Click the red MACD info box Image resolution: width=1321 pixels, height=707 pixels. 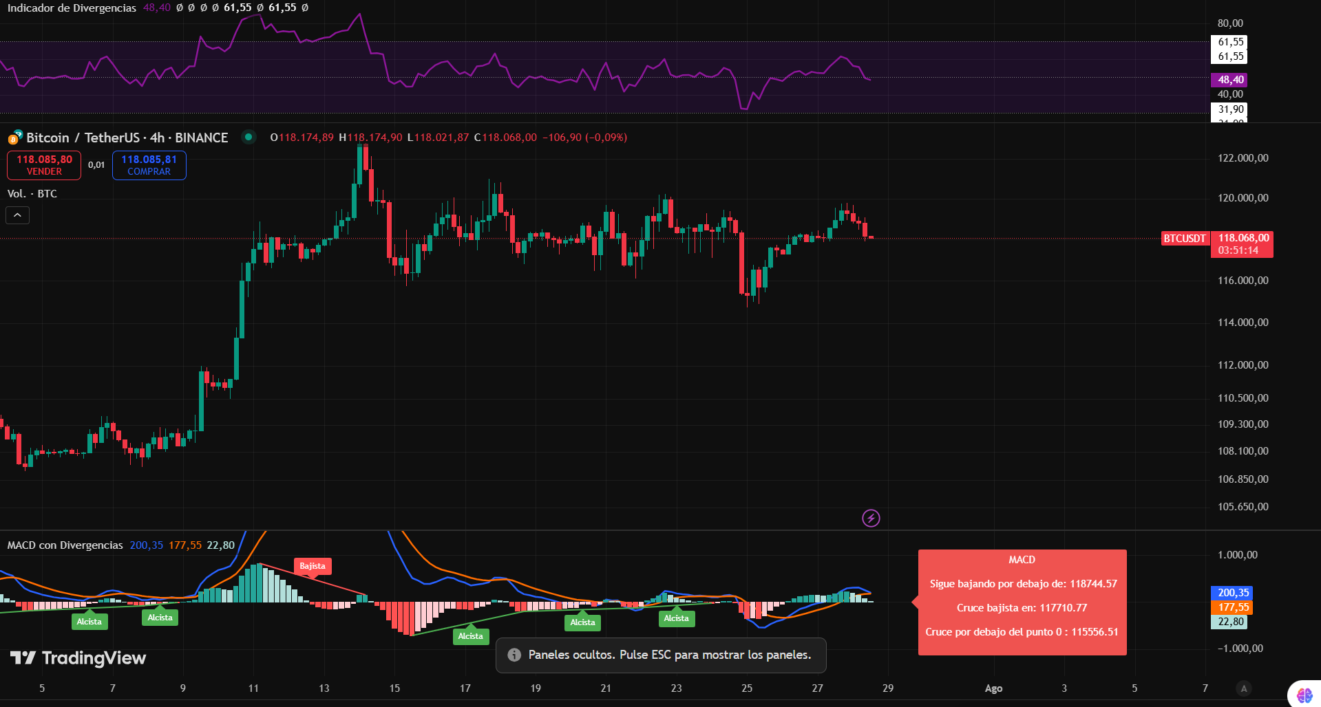click(x=1022, y=602)
